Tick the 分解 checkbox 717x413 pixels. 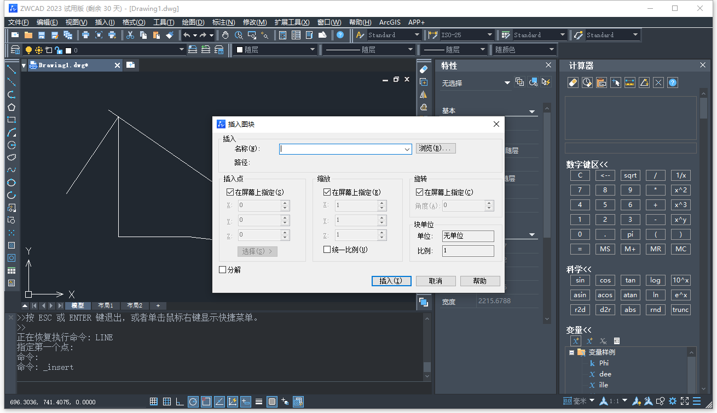click(x=222, y=270)
